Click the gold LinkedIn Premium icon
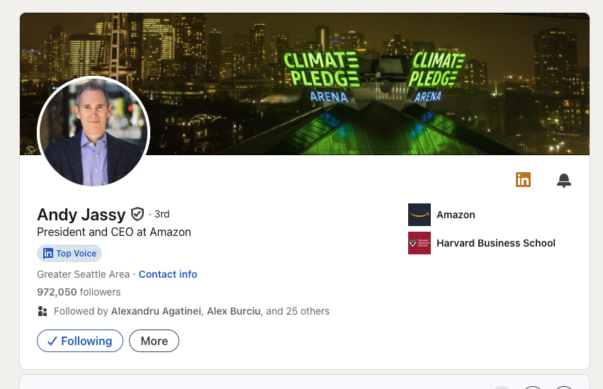The width and height of the screenshot is (603, 389). 523,180
